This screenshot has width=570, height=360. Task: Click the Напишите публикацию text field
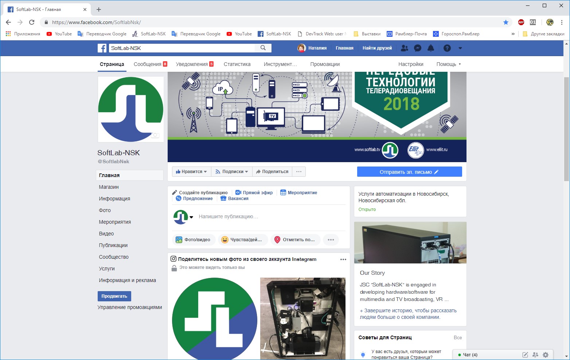[x=271, y=216]
